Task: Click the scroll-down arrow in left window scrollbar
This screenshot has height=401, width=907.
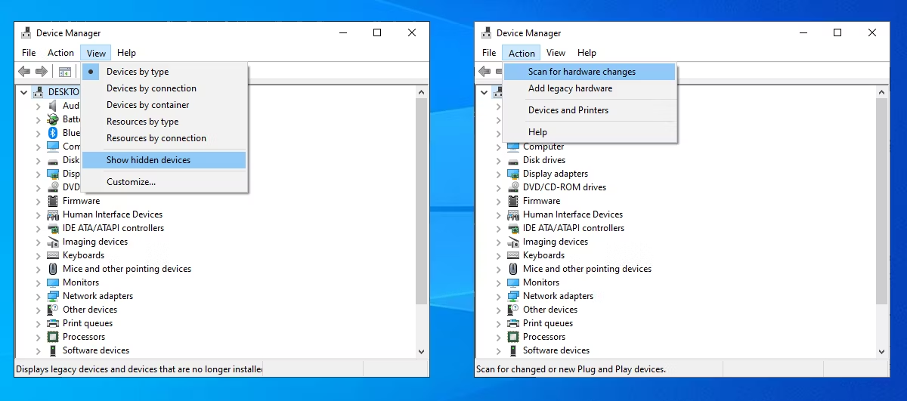Action: (421, 351)
